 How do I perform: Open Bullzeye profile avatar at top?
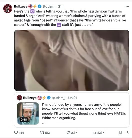click(8, 8)
